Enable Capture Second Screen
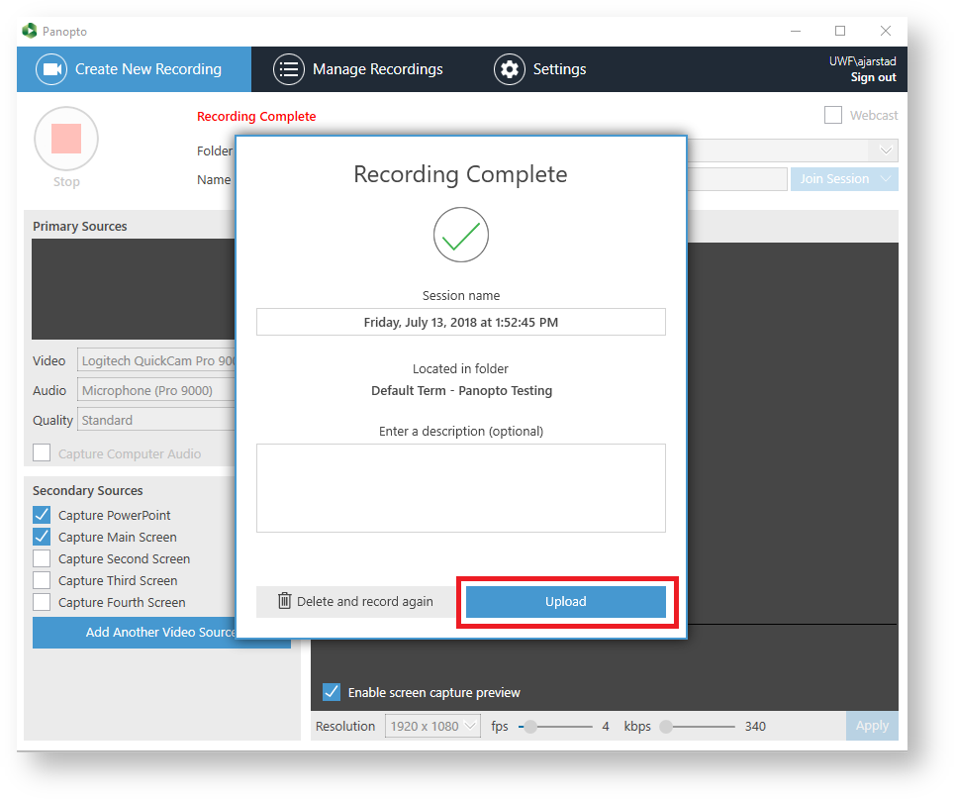Screen dimensions: 955x800 42,558
